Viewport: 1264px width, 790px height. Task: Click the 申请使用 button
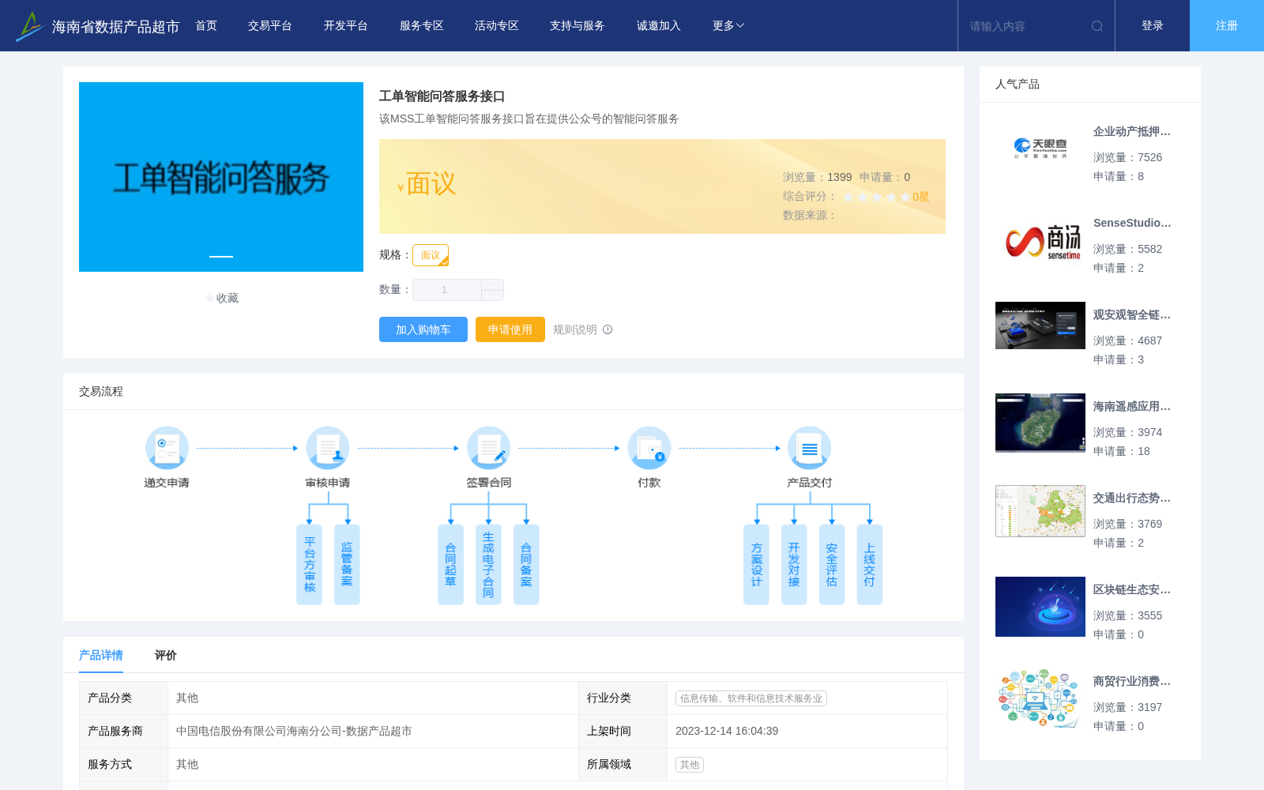tap(510, 329)
